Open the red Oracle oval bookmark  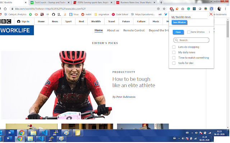36,14
